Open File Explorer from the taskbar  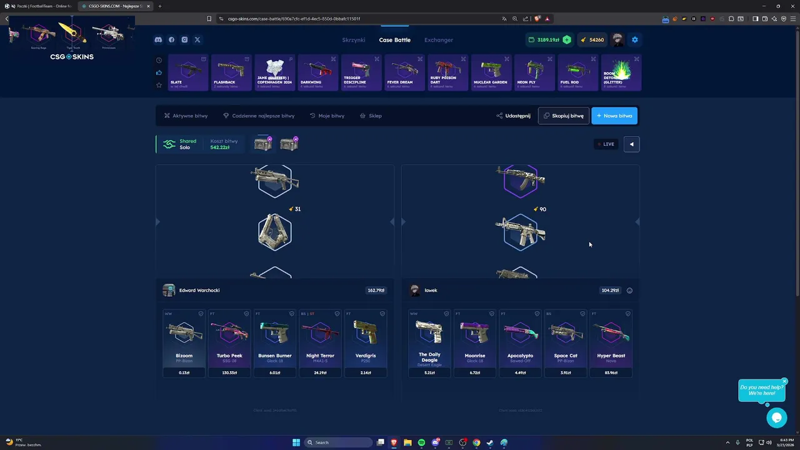pyautogui.click(x=407, y=442)
